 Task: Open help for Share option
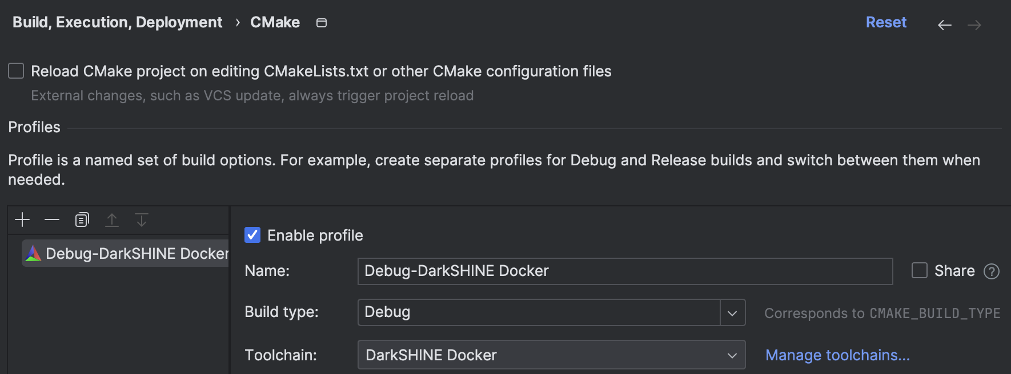pos(992,271)
